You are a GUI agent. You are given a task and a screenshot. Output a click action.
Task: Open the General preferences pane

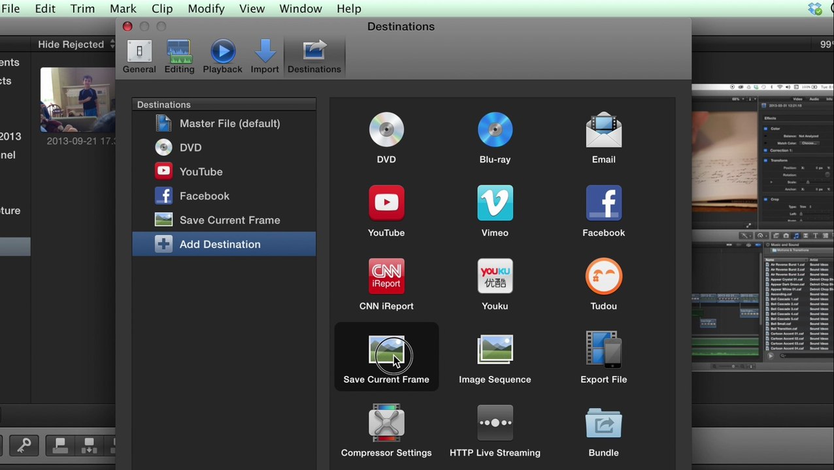click(139, 57)
